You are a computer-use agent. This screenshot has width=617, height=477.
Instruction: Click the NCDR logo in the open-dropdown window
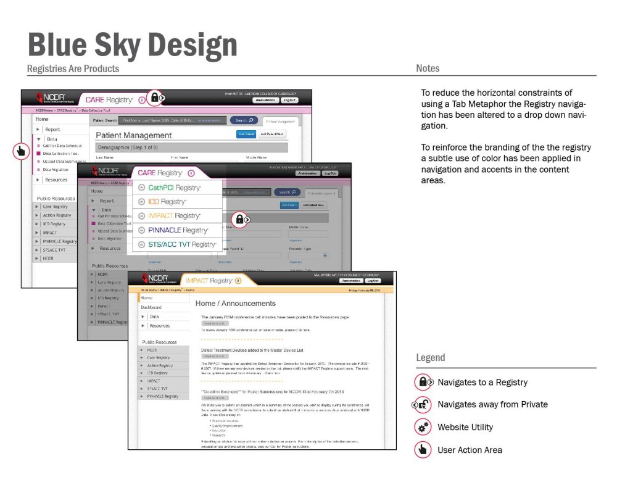pos(109,171)
